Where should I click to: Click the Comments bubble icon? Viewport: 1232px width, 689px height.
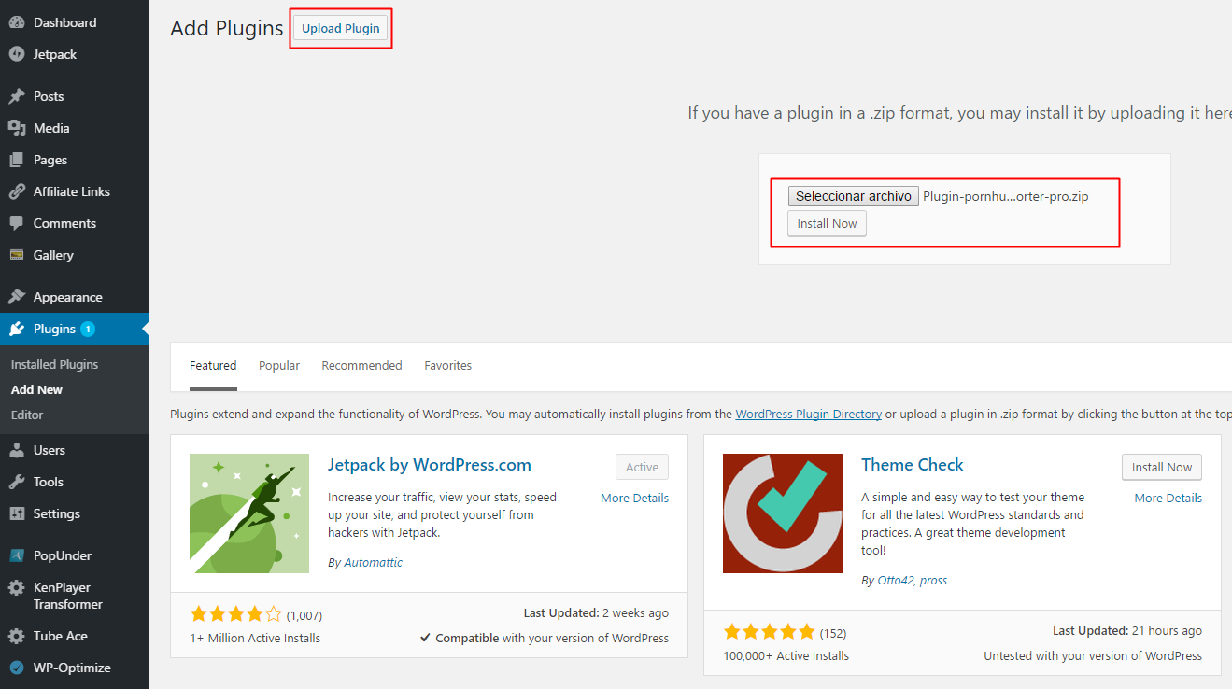pyautogui.click(x=17, y=223)
